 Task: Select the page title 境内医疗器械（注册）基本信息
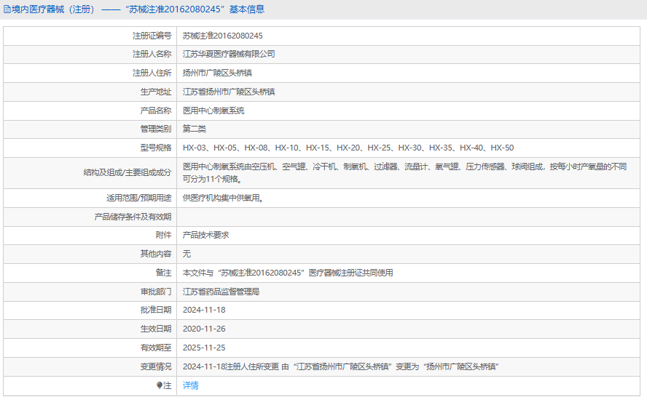pos(138,9)
